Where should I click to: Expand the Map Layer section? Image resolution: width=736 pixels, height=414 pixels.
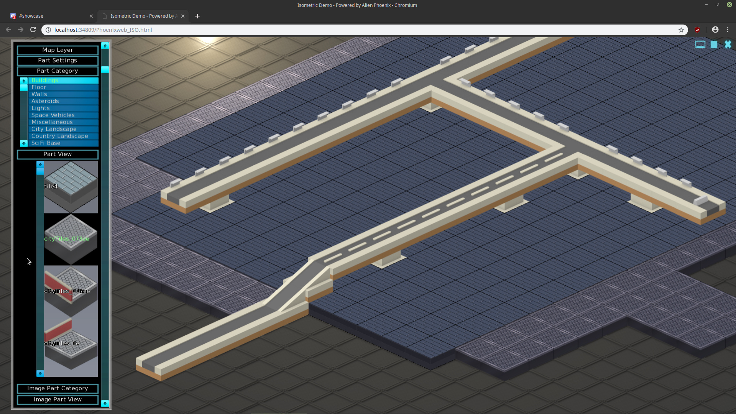tap(58, 50)
